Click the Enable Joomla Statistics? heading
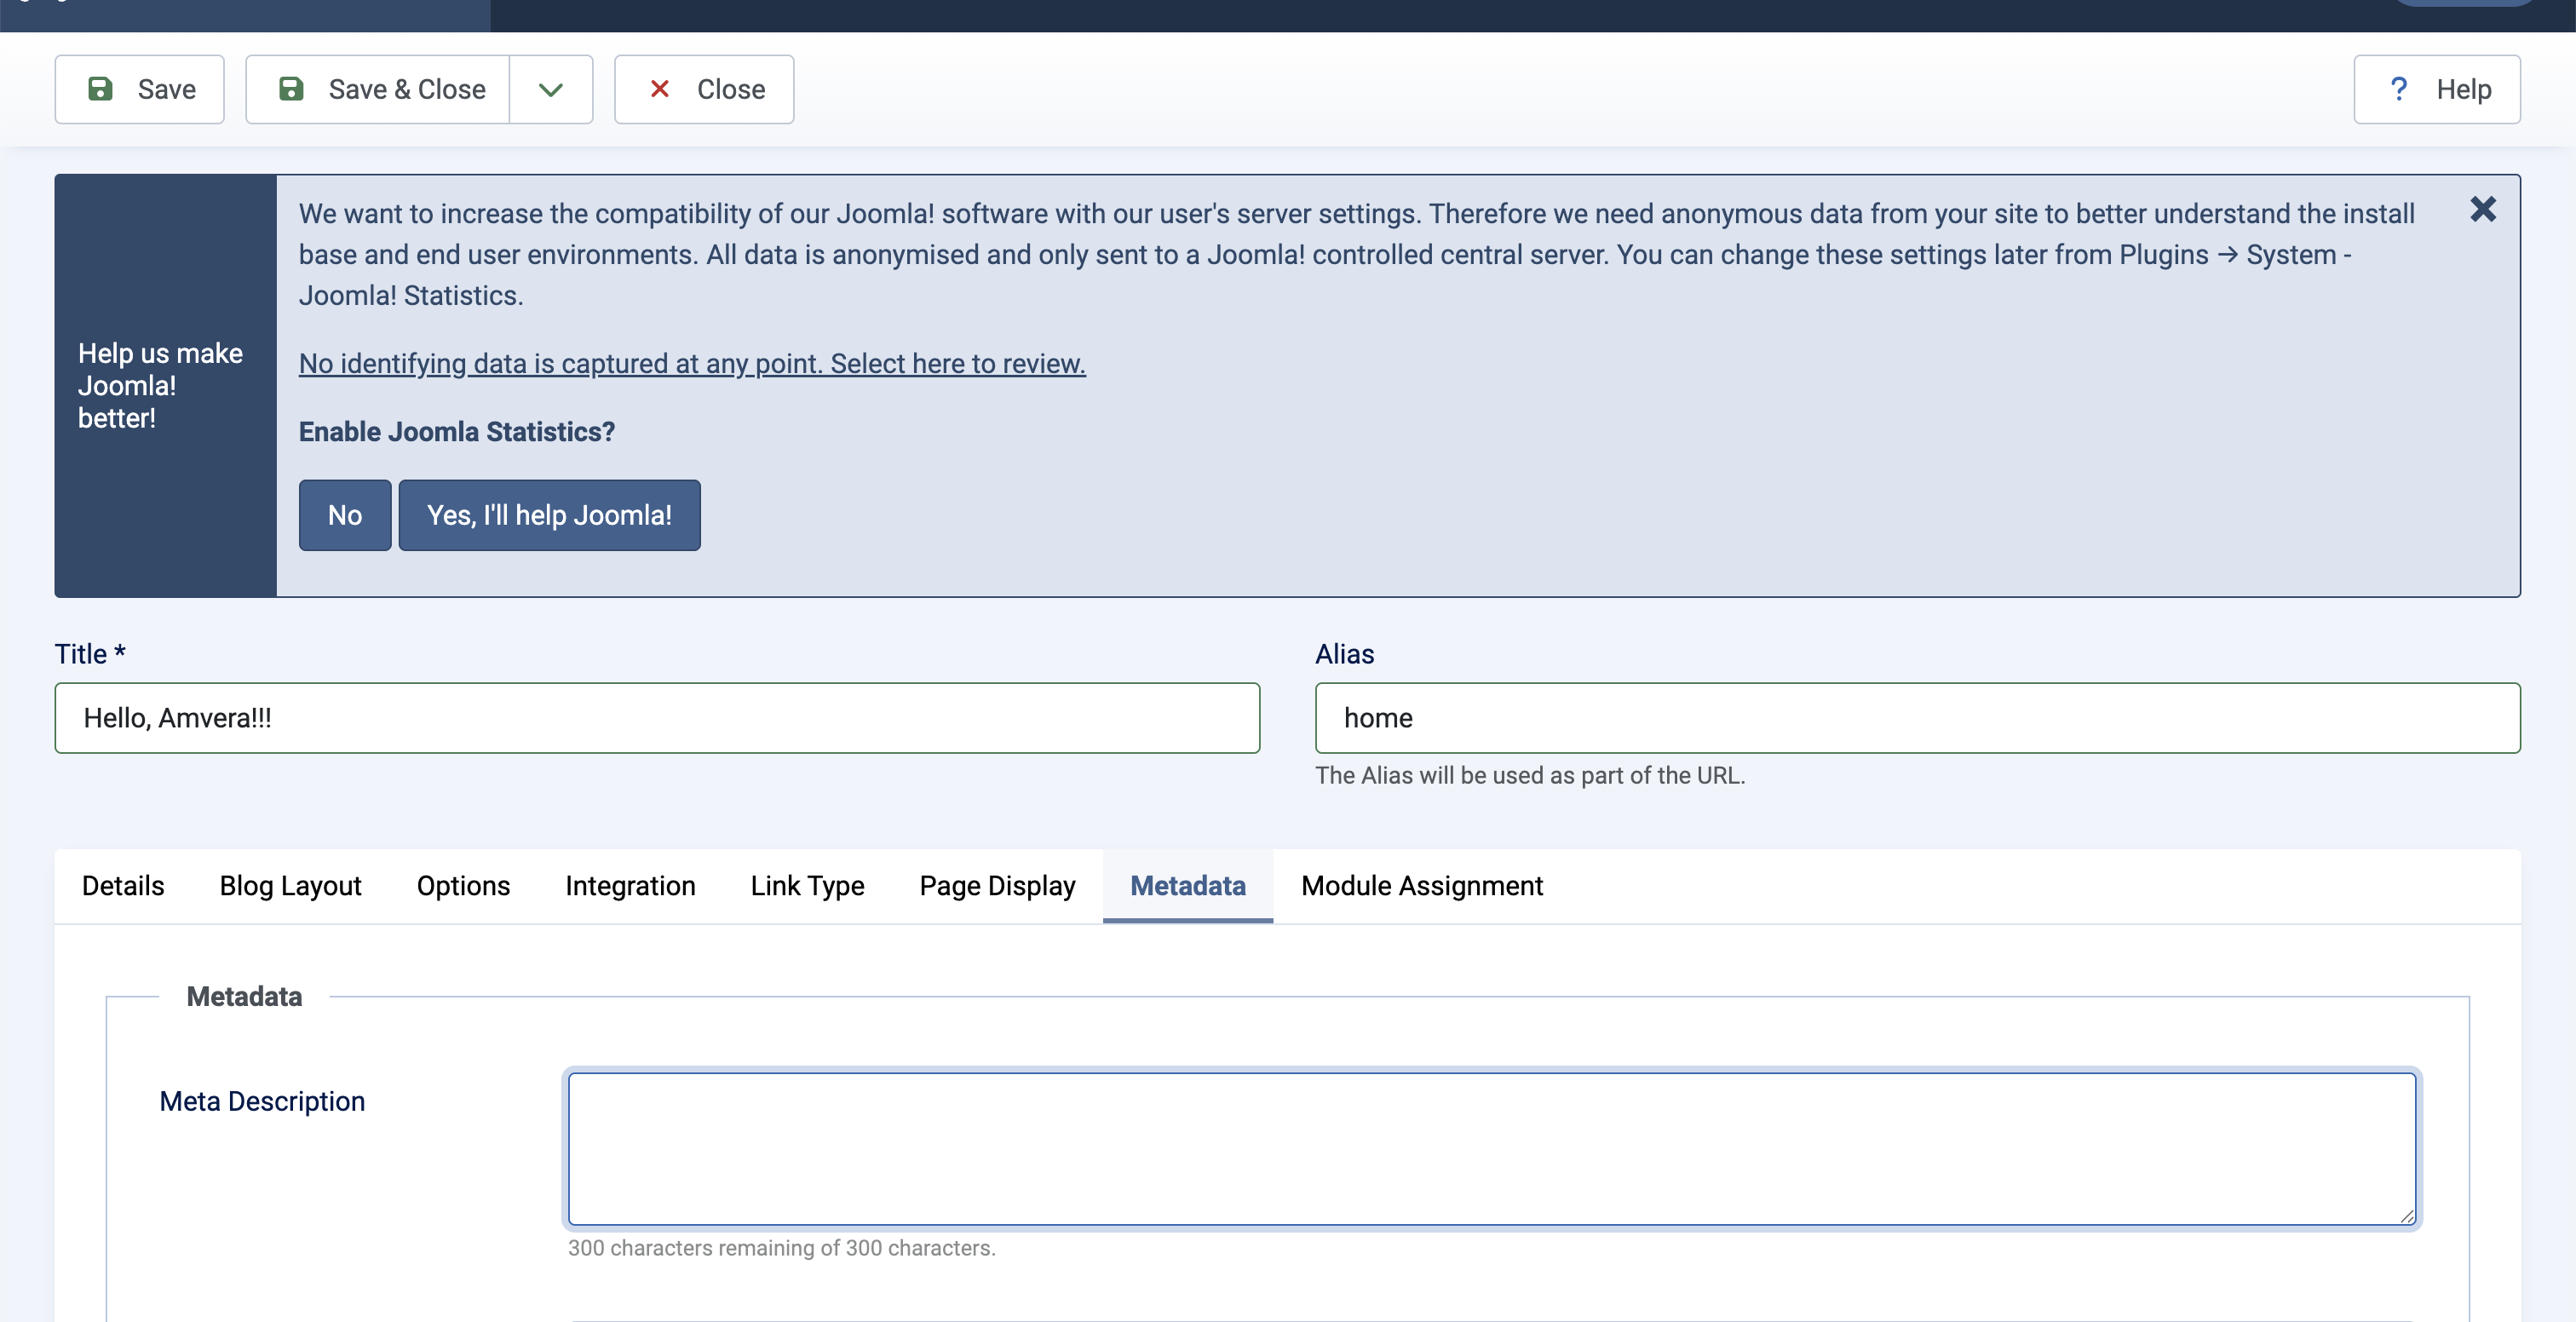This screenshot has width=2576, height=1322. pos(456,431)
